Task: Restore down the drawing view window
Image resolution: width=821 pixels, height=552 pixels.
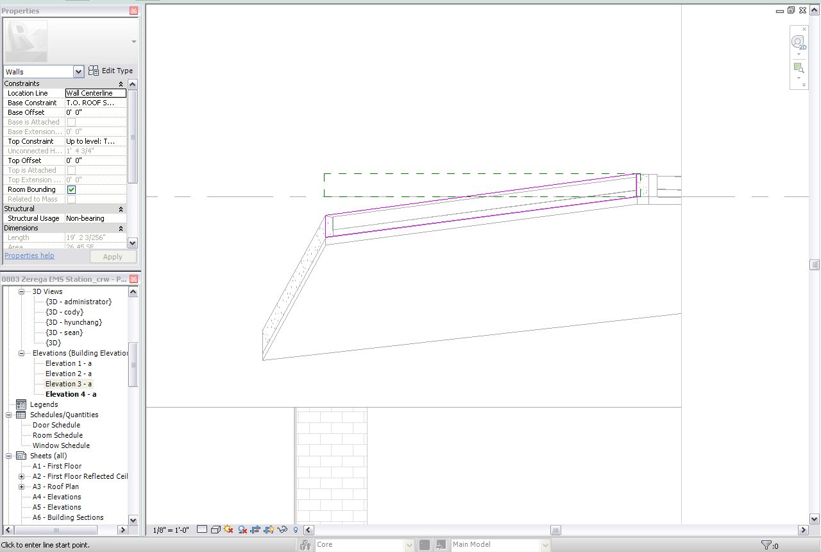Action: [x=791, y=10]
